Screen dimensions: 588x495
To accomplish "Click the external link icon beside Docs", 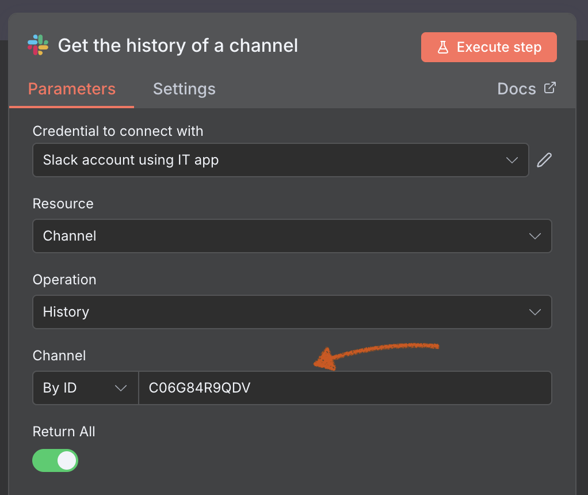I will 550,88.
